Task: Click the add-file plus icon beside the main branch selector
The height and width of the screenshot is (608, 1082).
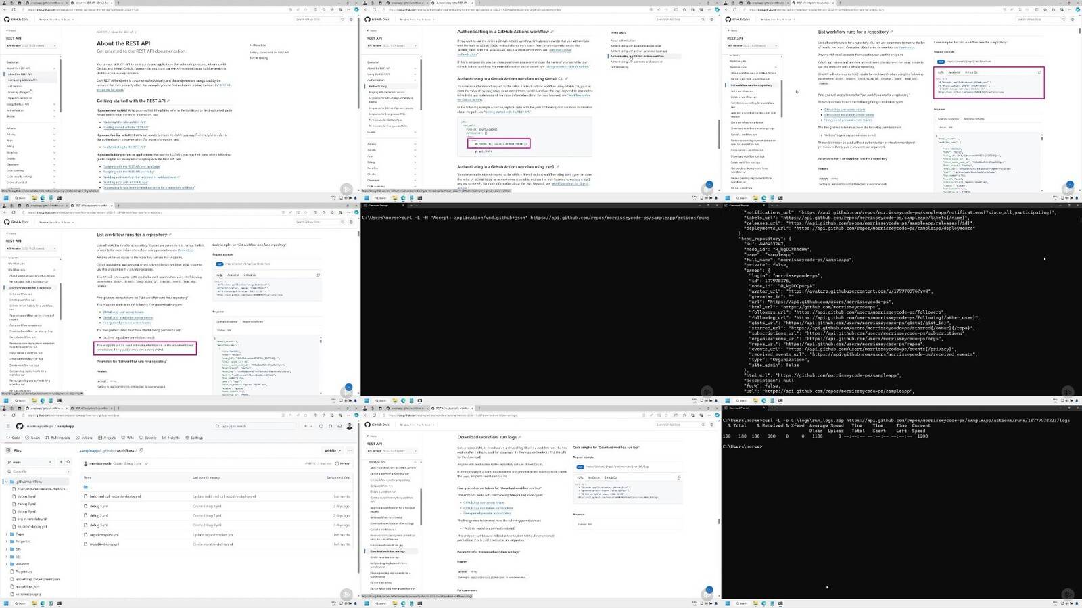Action: 61,462
